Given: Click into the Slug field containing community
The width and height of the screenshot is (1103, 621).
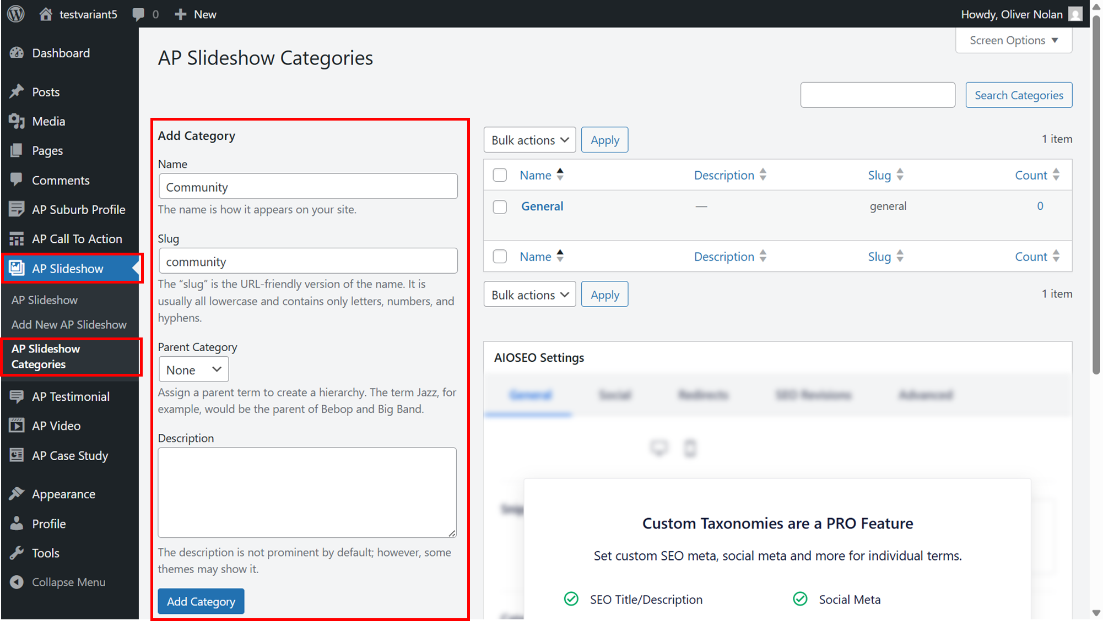Looking at the screenshot, I should point(308,261).
